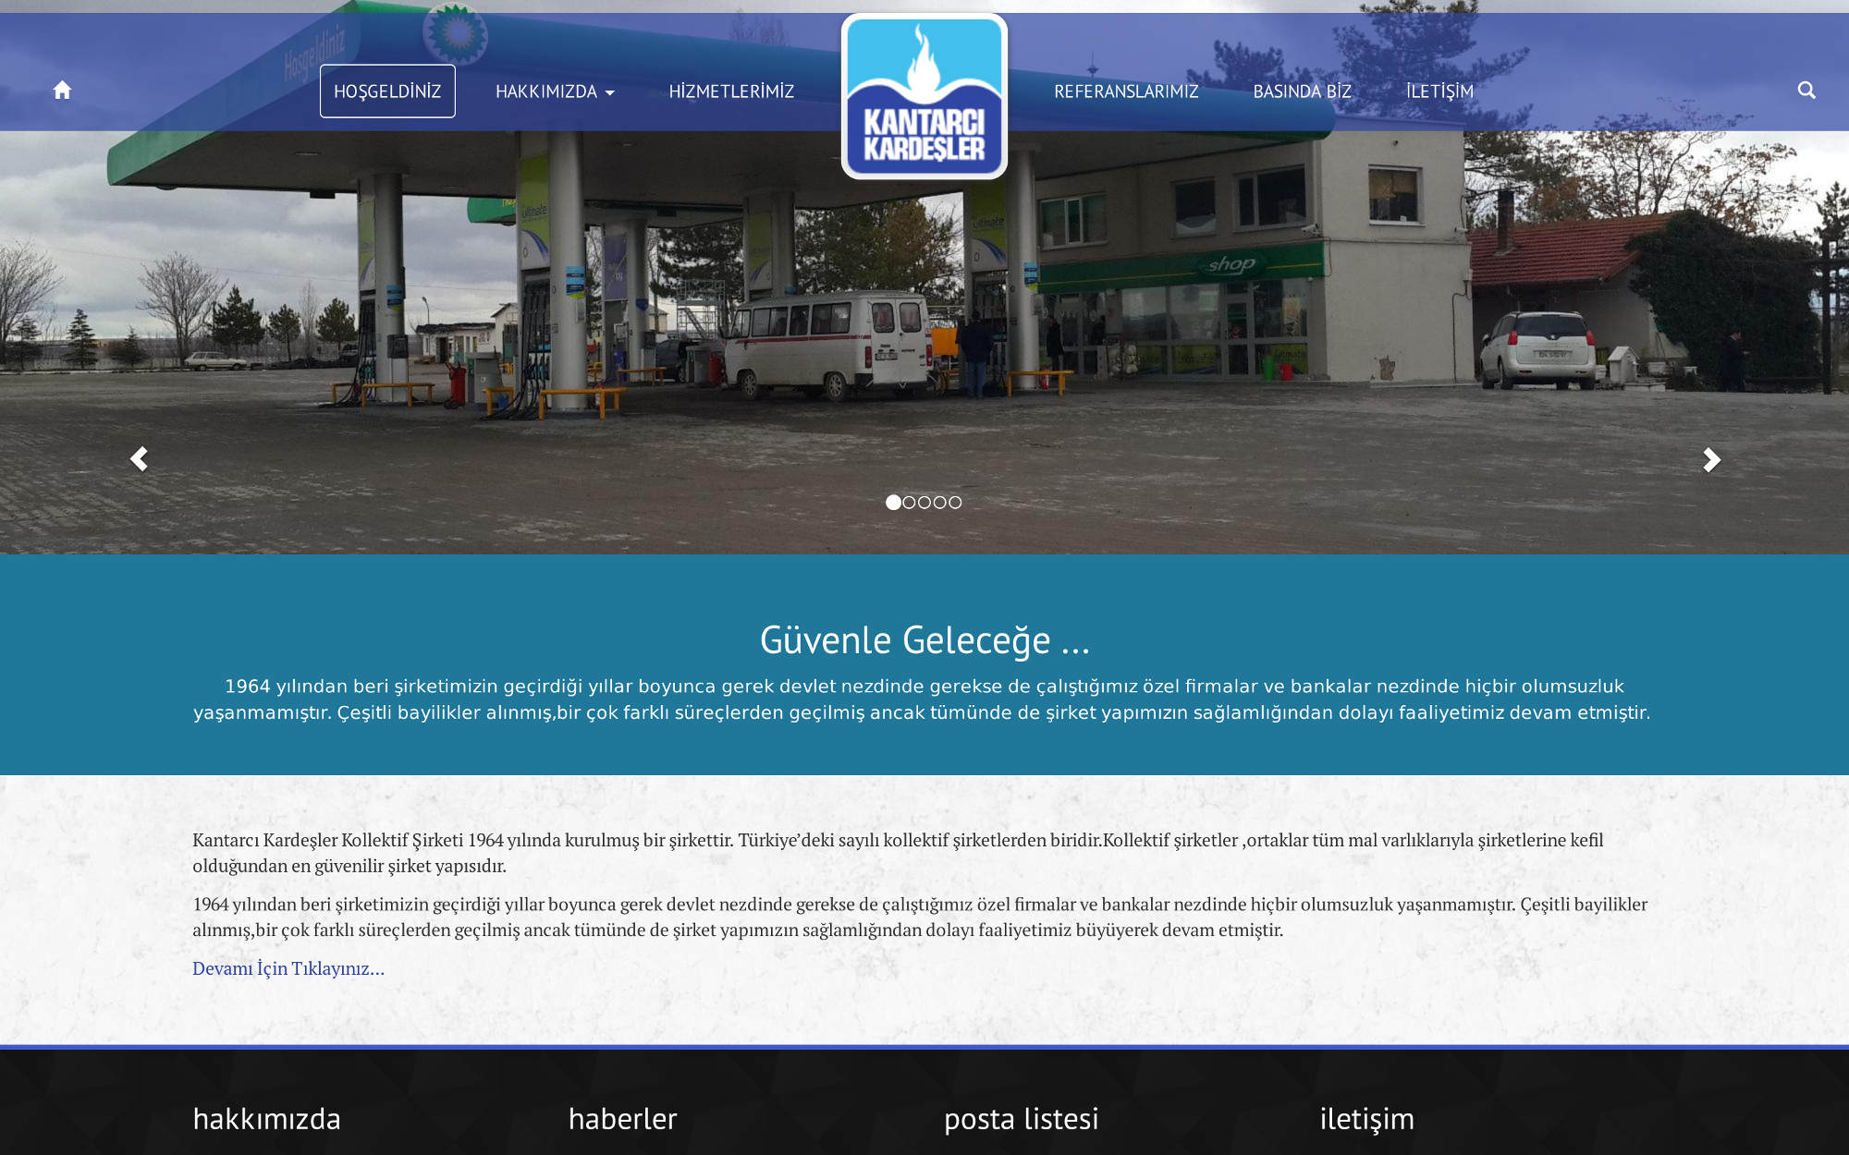
Task: Open search with magnifier icon
Action: pos(1806,91)
